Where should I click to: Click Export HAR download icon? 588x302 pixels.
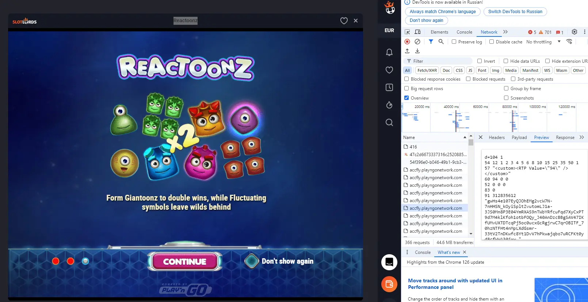(417, 51)
